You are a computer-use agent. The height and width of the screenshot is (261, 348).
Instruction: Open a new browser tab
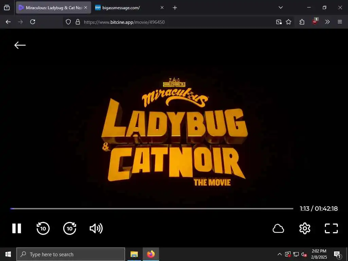[x=175, y=8]
